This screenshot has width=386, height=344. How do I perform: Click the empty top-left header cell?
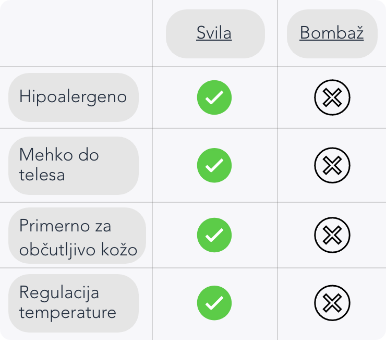coord(76,33)
